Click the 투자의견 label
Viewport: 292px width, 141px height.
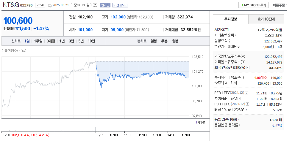[221, 78]
